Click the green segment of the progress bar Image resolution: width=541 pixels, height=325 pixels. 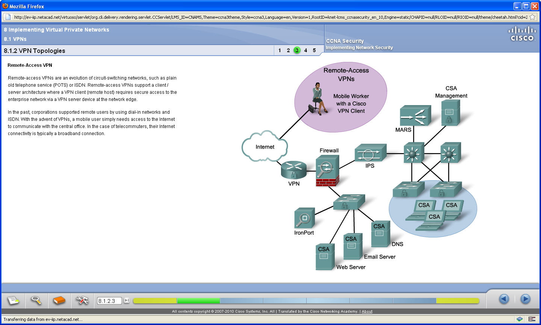pyautogui.click(x=198, y=301)
